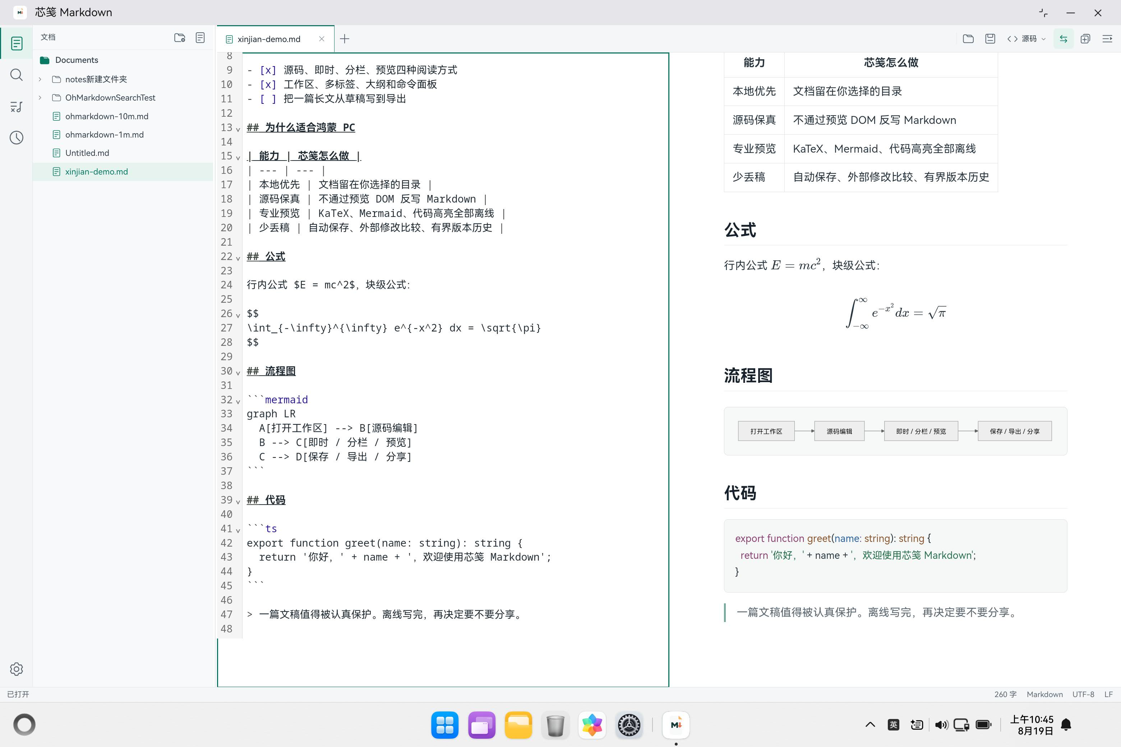Viewport: 1121px width, 747px height.
Task: Click the split window toolbar icon
Action: coord(1085,38)
